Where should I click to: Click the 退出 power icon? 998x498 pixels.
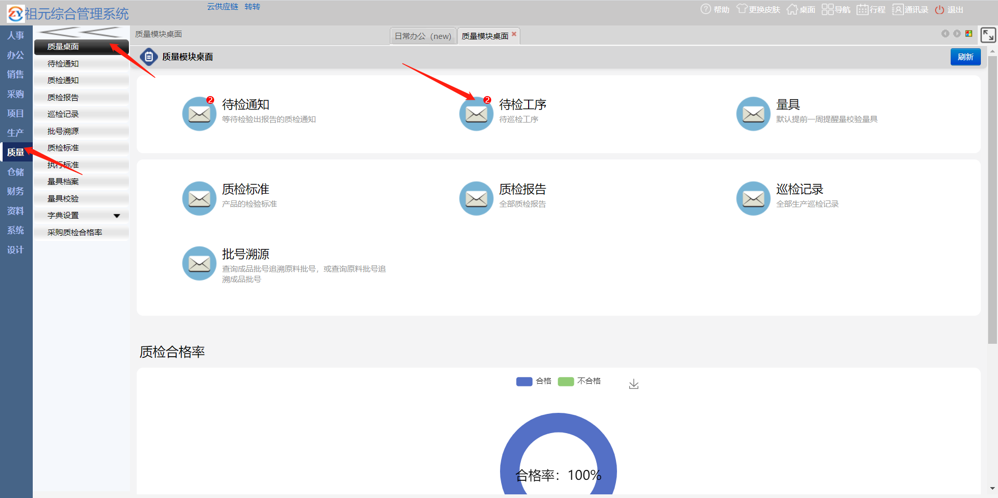939,9
